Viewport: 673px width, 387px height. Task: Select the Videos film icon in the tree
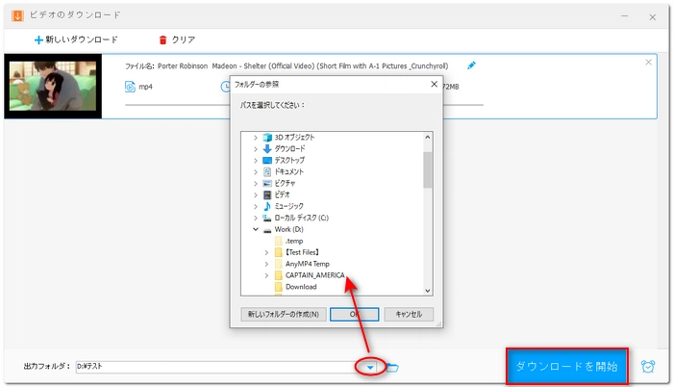coord(267,194)
